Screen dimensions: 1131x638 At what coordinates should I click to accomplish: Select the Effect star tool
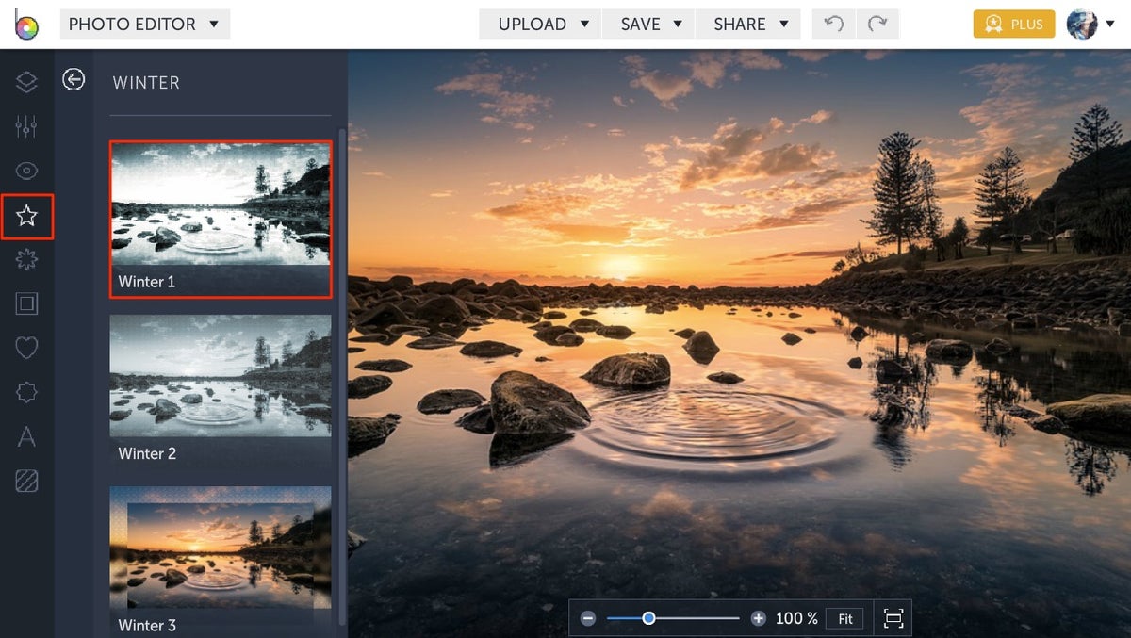tap(25, 217)
